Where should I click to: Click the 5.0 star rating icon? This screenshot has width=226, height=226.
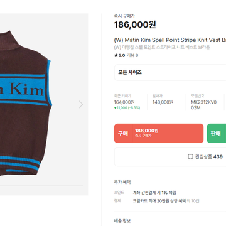116,55
